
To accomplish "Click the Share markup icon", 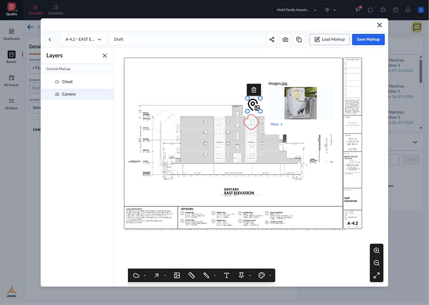I will tap(272, 40).
